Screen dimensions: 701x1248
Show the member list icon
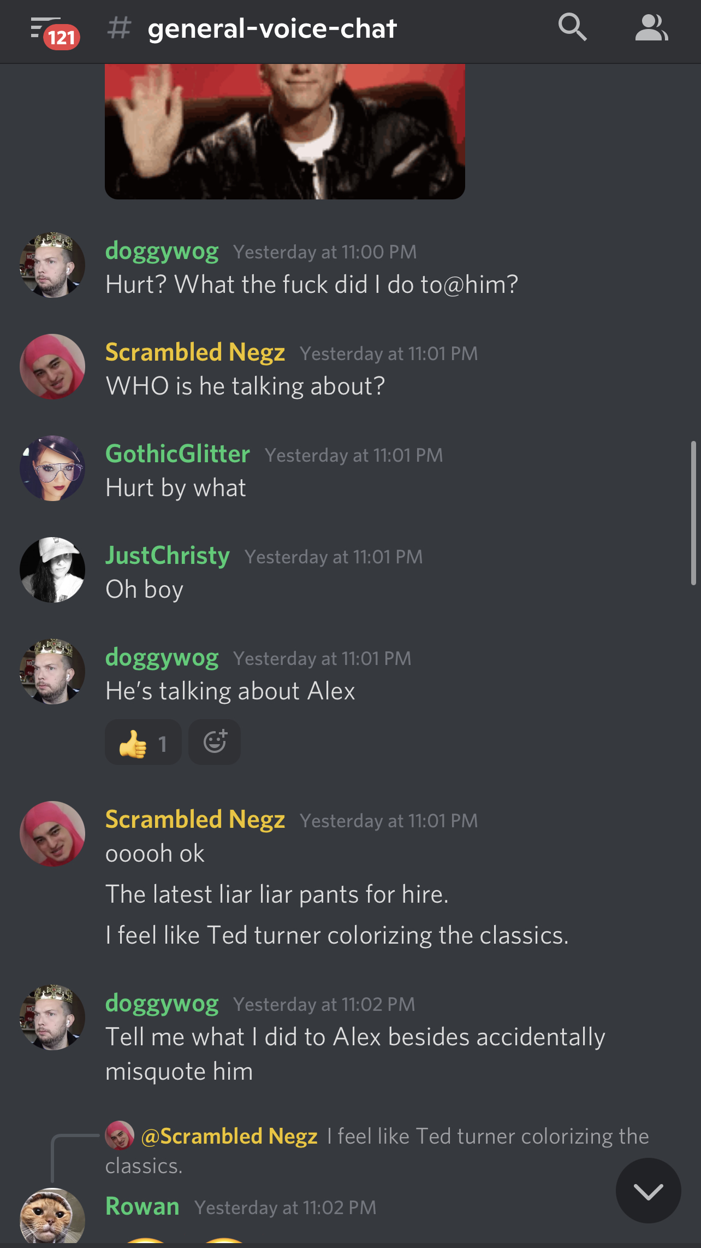pyautogui.click(x=651, y=28)
